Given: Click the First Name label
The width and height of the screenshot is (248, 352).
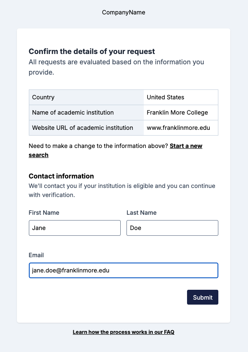Looking at the screenshot, I should coord(44,213).
